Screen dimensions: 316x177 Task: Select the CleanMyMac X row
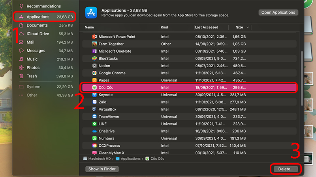click(190, 153)
